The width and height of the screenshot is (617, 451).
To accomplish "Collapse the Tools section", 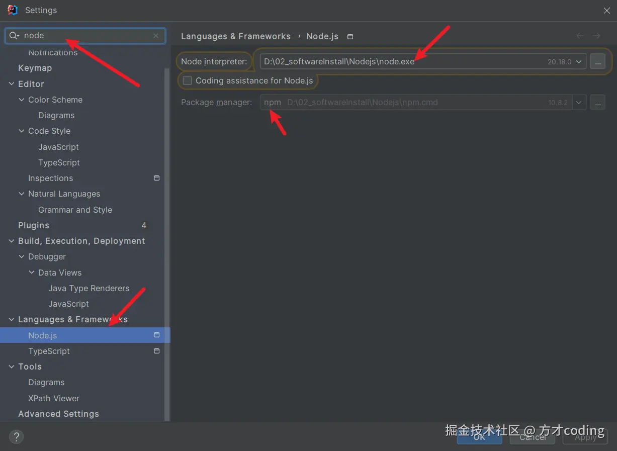I will pyautogui.click(x=12, y=367).
